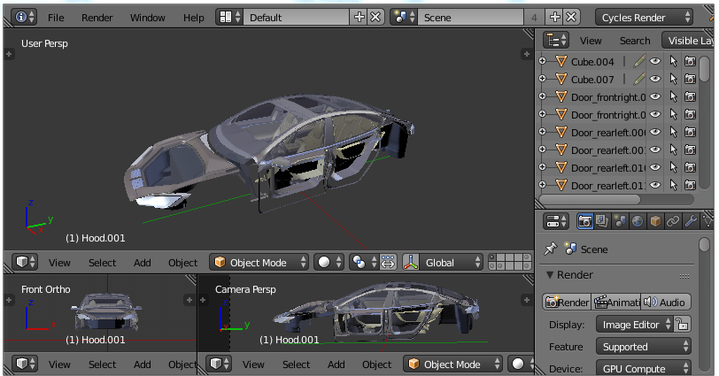Toggle lock interface icon beside Image Editor
Screen dimensions: 719x376
tap(683, 325)
